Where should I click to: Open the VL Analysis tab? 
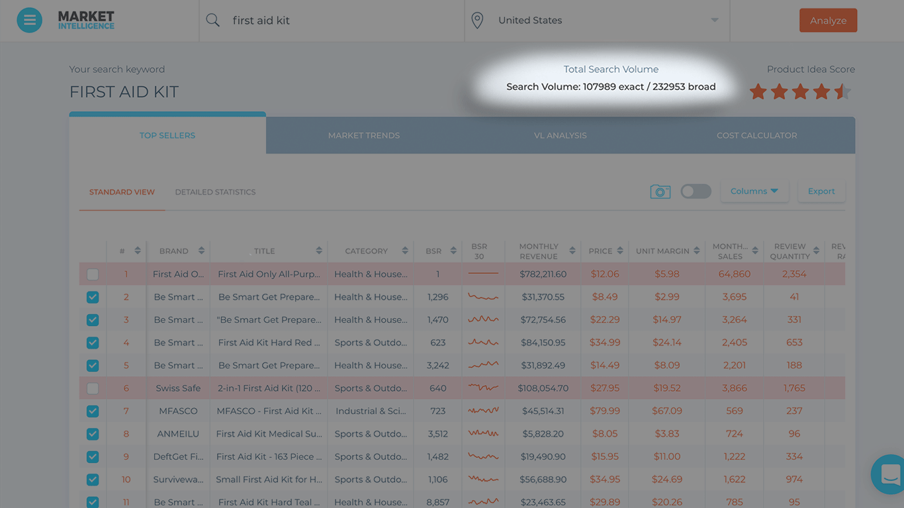point(561,135)
